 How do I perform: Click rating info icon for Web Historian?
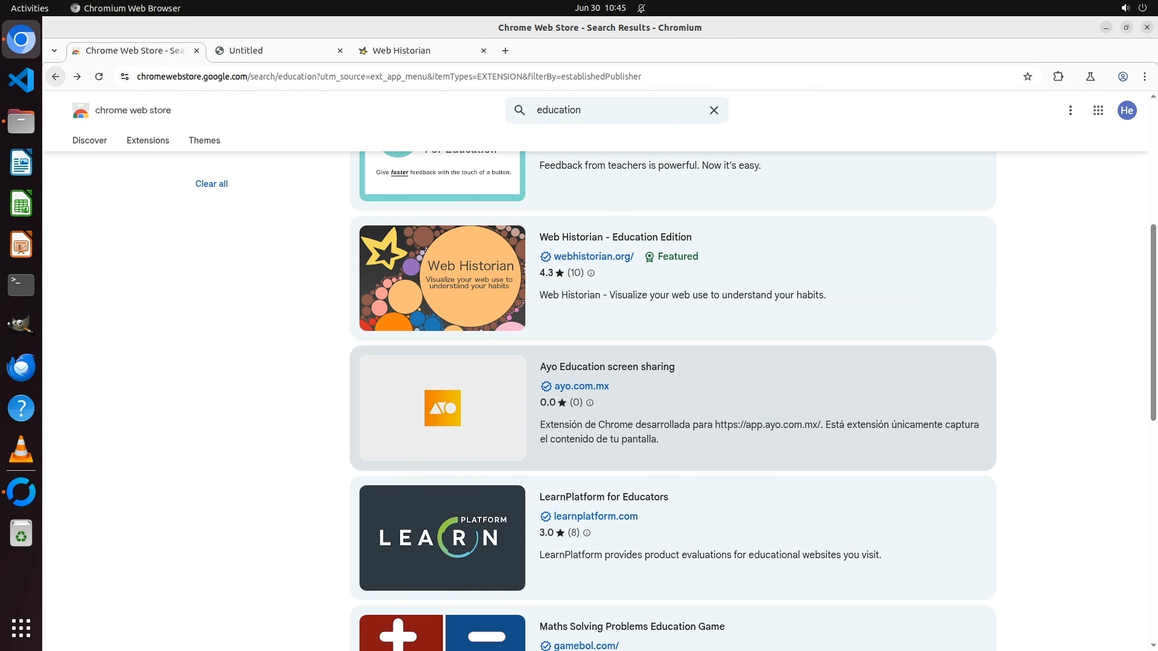click(x=591, y=273)
